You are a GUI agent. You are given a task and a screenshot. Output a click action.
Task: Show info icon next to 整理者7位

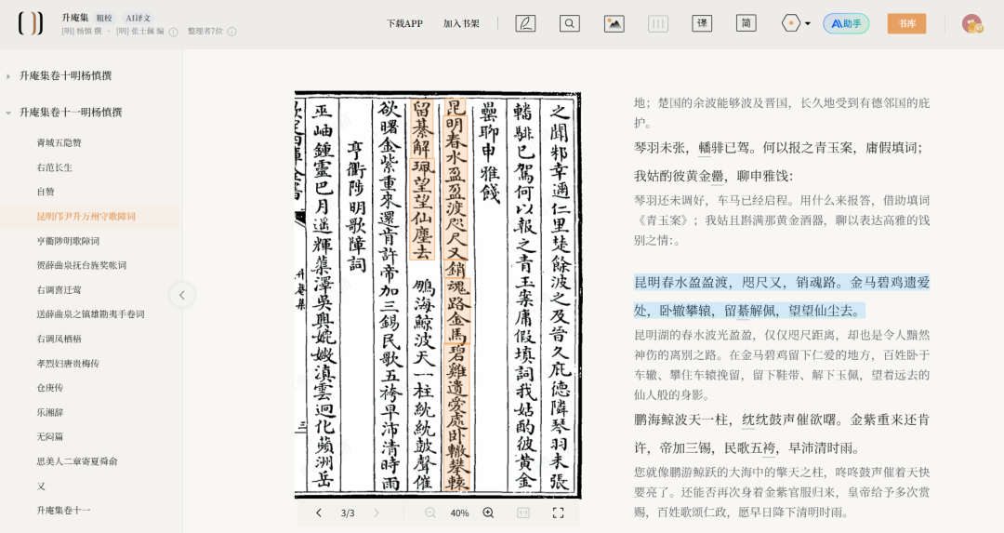pyautogui.click(x=231, y=32)
